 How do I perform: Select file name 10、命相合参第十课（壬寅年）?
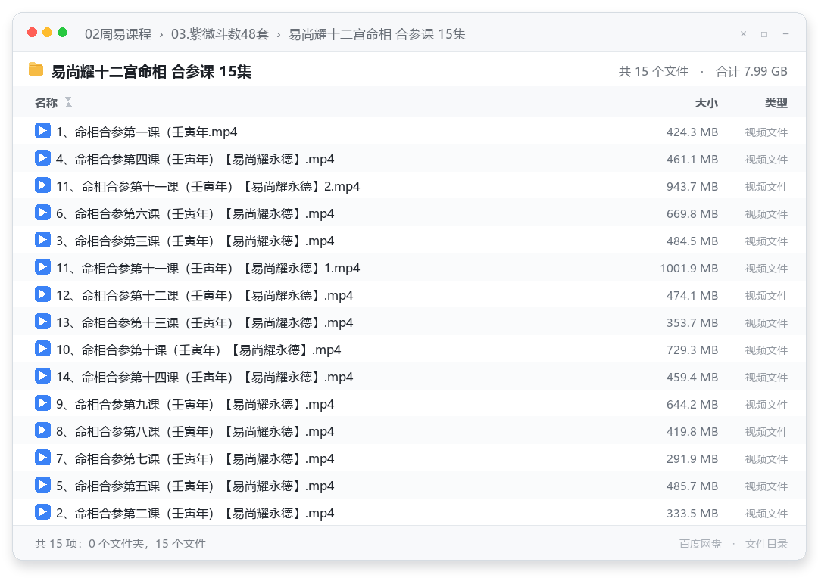point(198,350)
